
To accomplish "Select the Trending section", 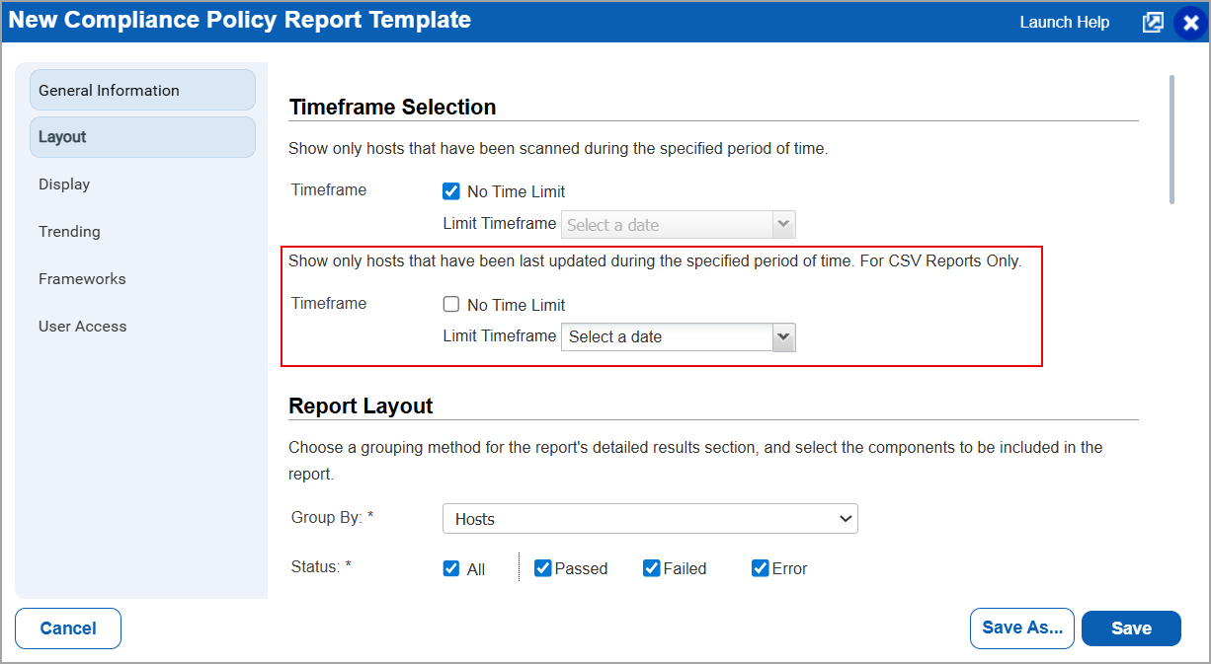I will [x=69, y=231].
